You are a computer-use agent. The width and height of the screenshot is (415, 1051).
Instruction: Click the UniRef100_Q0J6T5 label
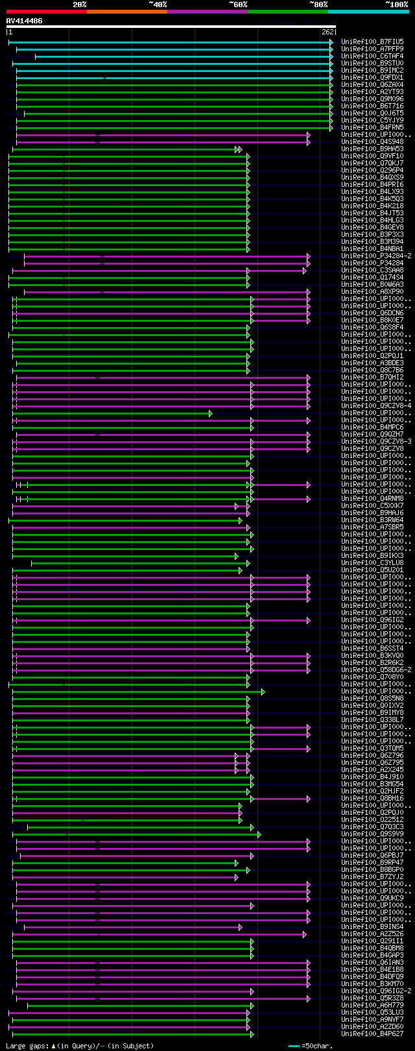click(372, 113)
